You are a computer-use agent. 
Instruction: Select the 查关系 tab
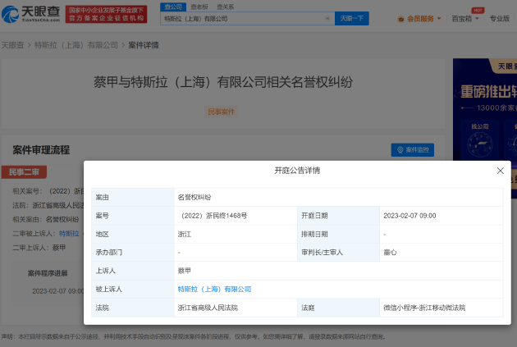[226, 7]
